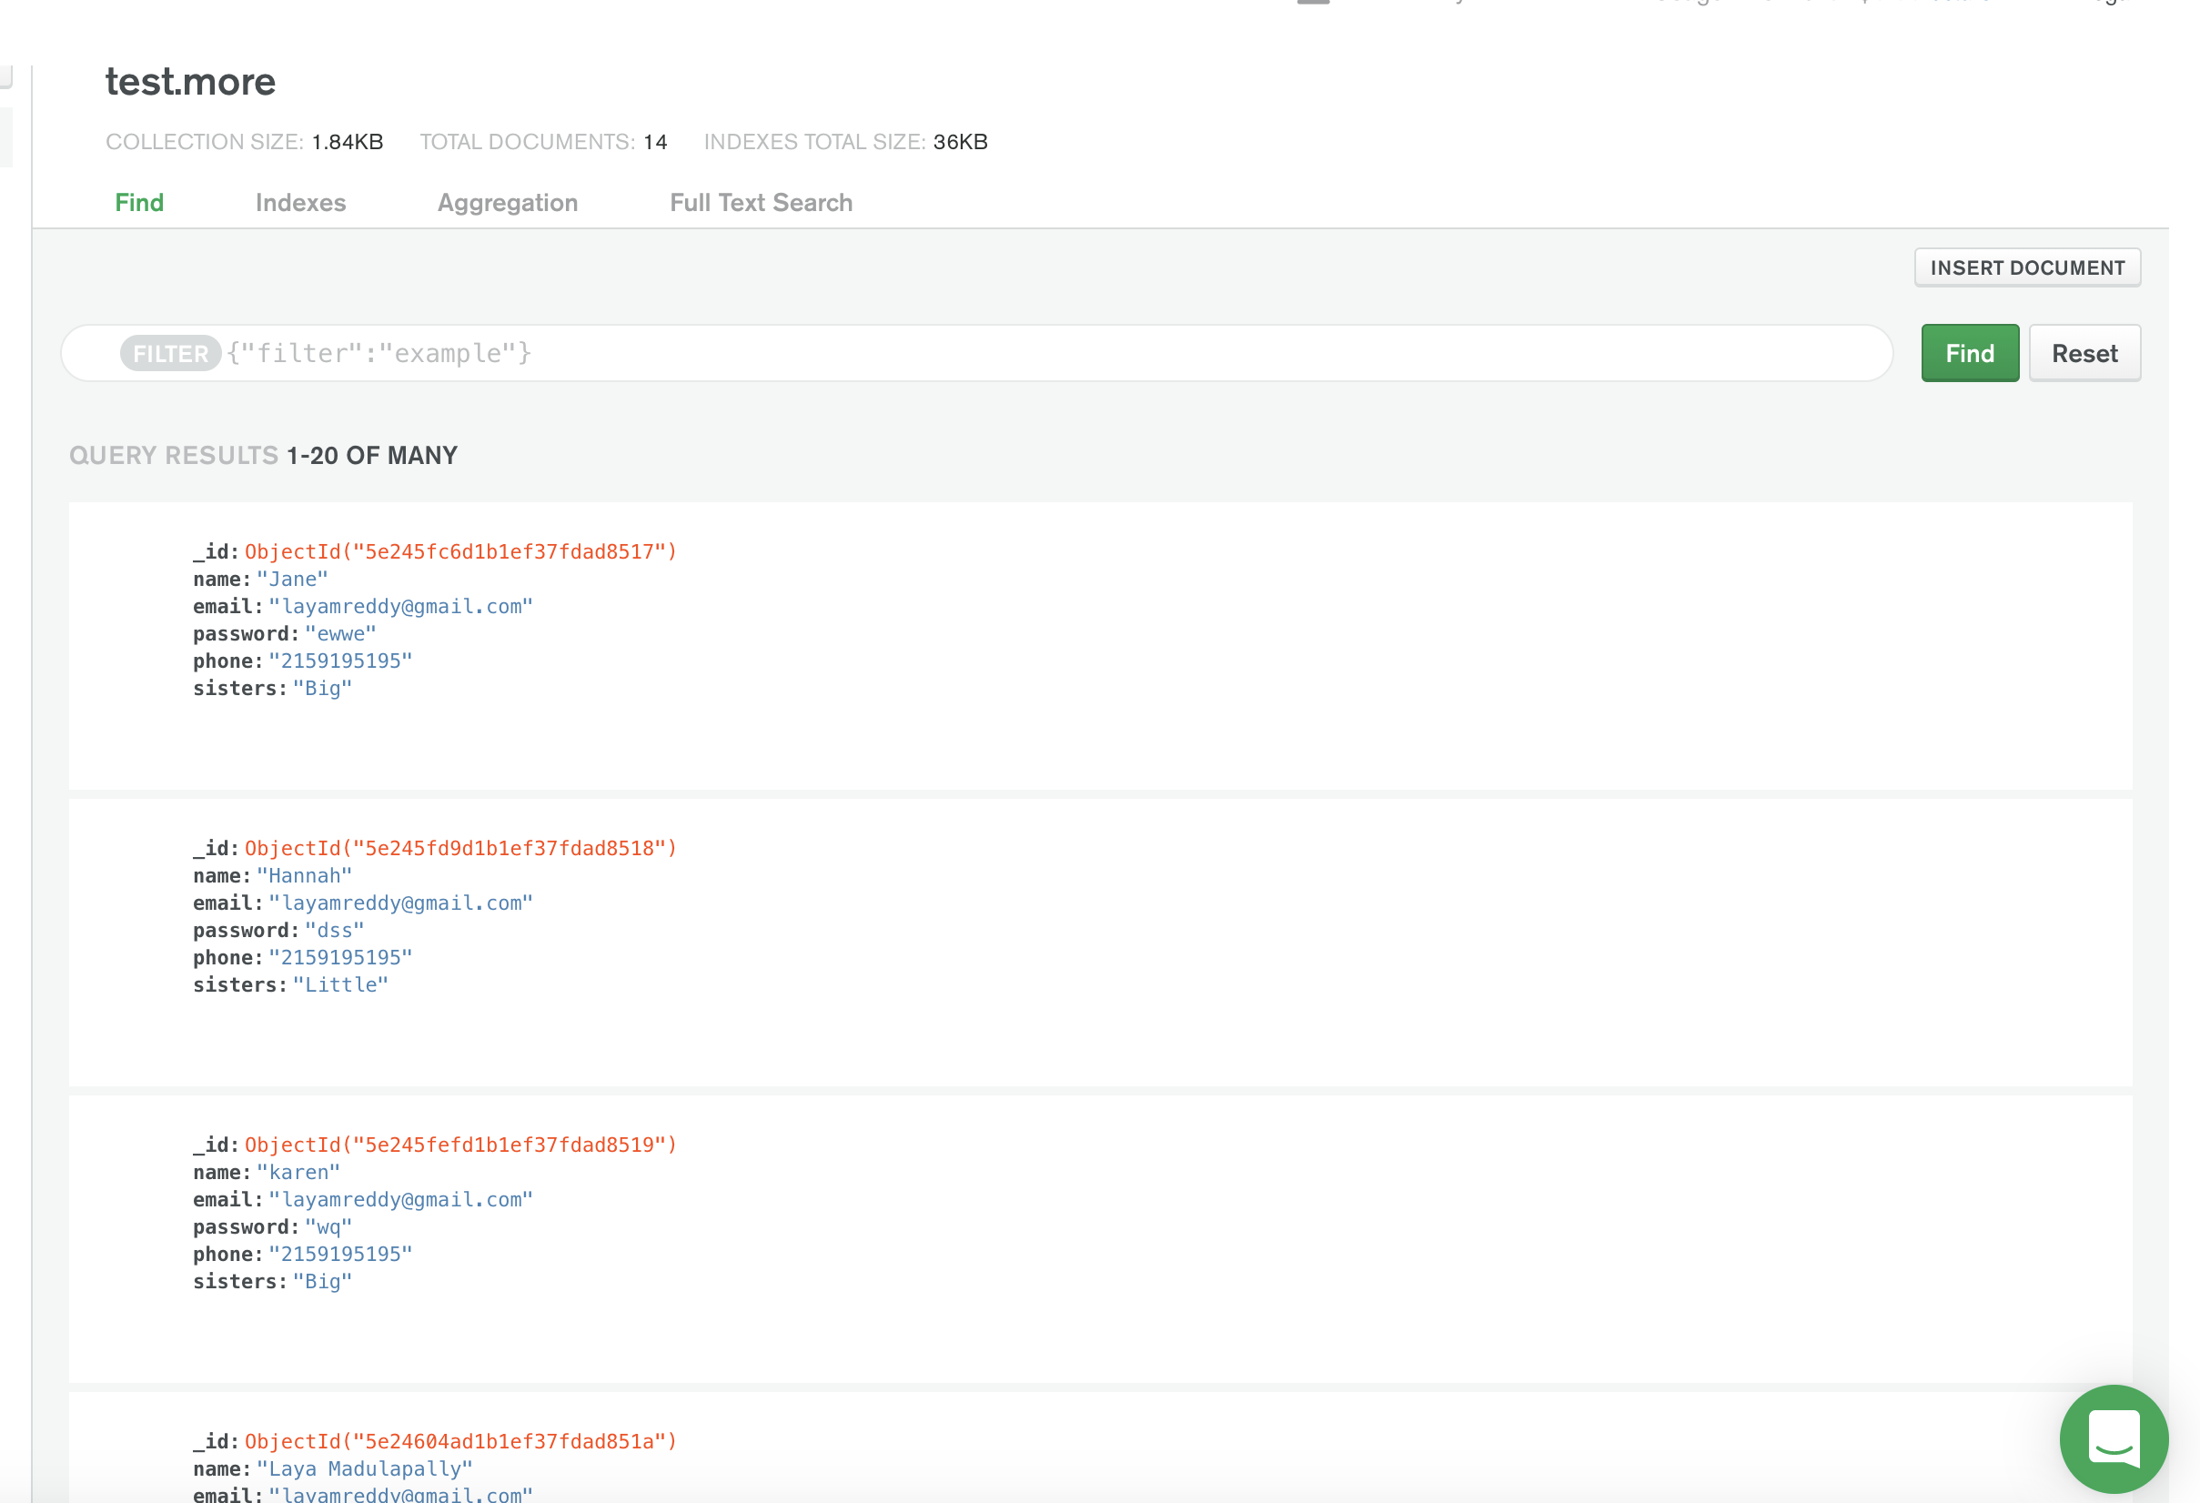Screen dimensions: 2200x1503
Task: Click the email value in Jane's document
Action: pos(400,606)
